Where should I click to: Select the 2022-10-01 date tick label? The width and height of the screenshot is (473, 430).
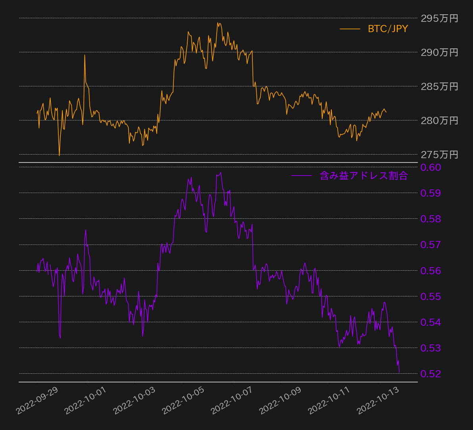86,401
